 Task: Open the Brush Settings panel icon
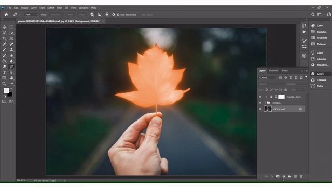click(x=305, y=41)
